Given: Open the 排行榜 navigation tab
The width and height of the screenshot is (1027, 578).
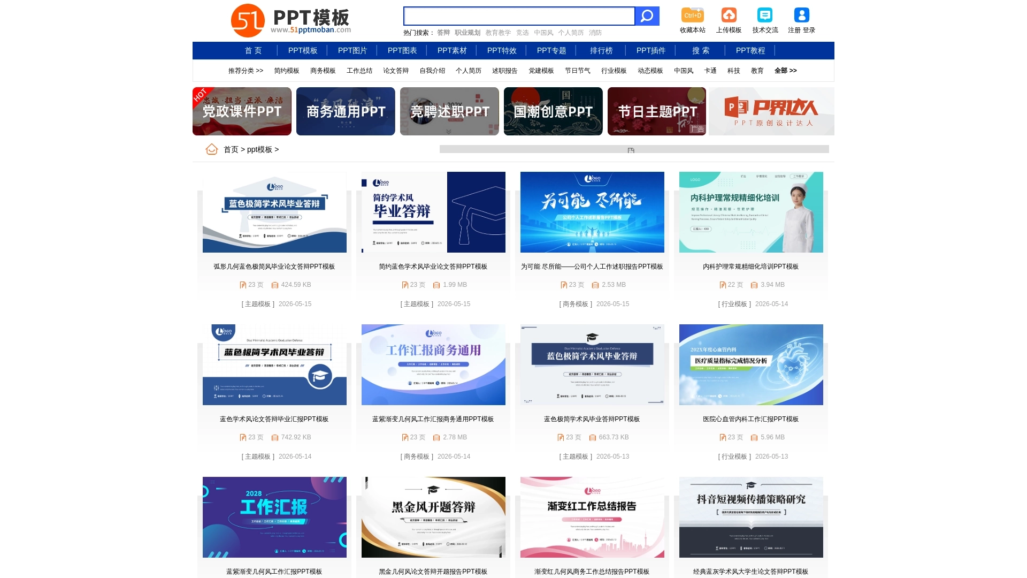Looking at the screenshot, I should [601, 50].
